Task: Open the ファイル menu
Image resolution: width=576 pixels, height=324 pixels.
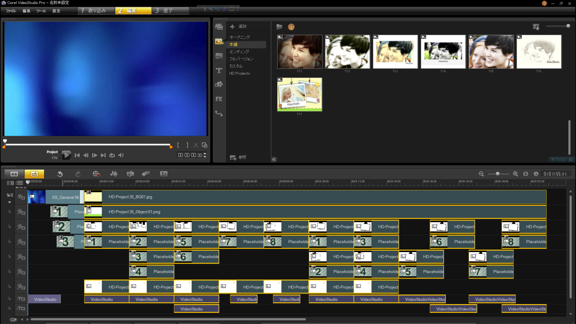Action: click(11, 11)
